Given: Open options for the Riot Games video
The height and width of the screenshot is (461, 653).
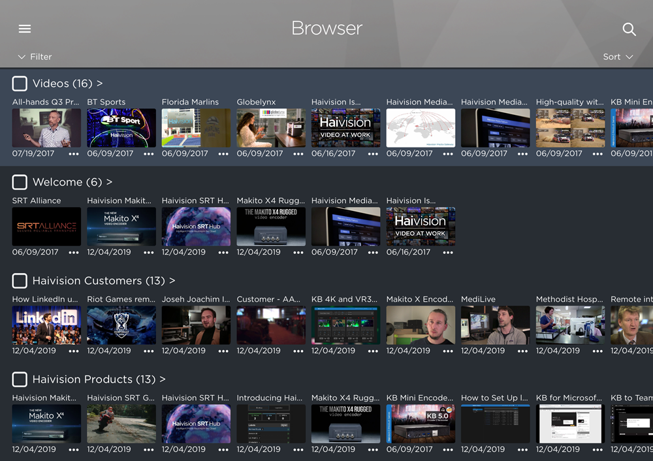Looking at the screenshot, I should pos(148,352).
